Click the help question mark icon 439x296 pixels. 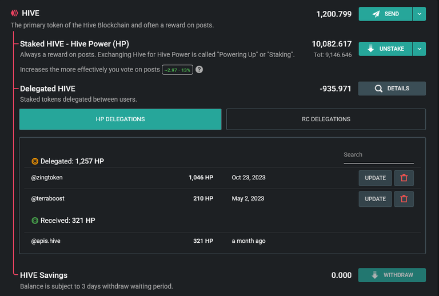tap(199, 70)
